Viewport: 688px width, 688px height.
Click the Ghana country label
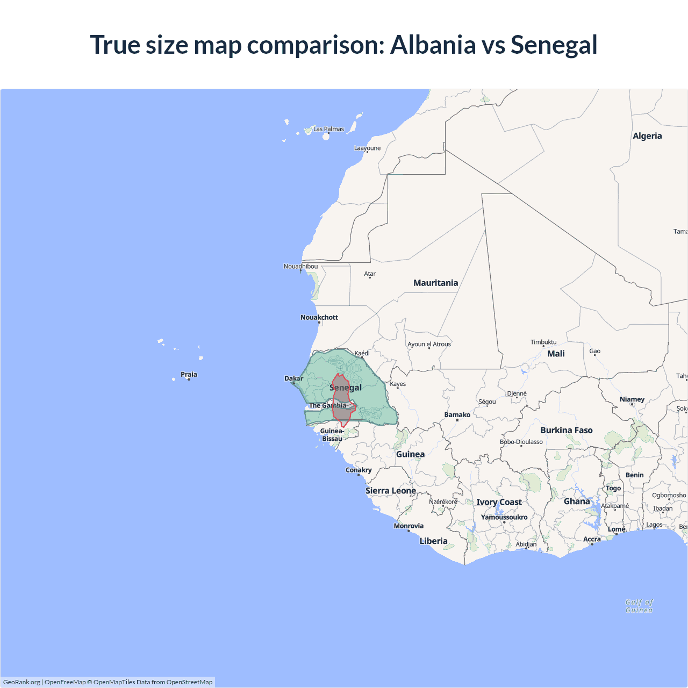(577, 501)
